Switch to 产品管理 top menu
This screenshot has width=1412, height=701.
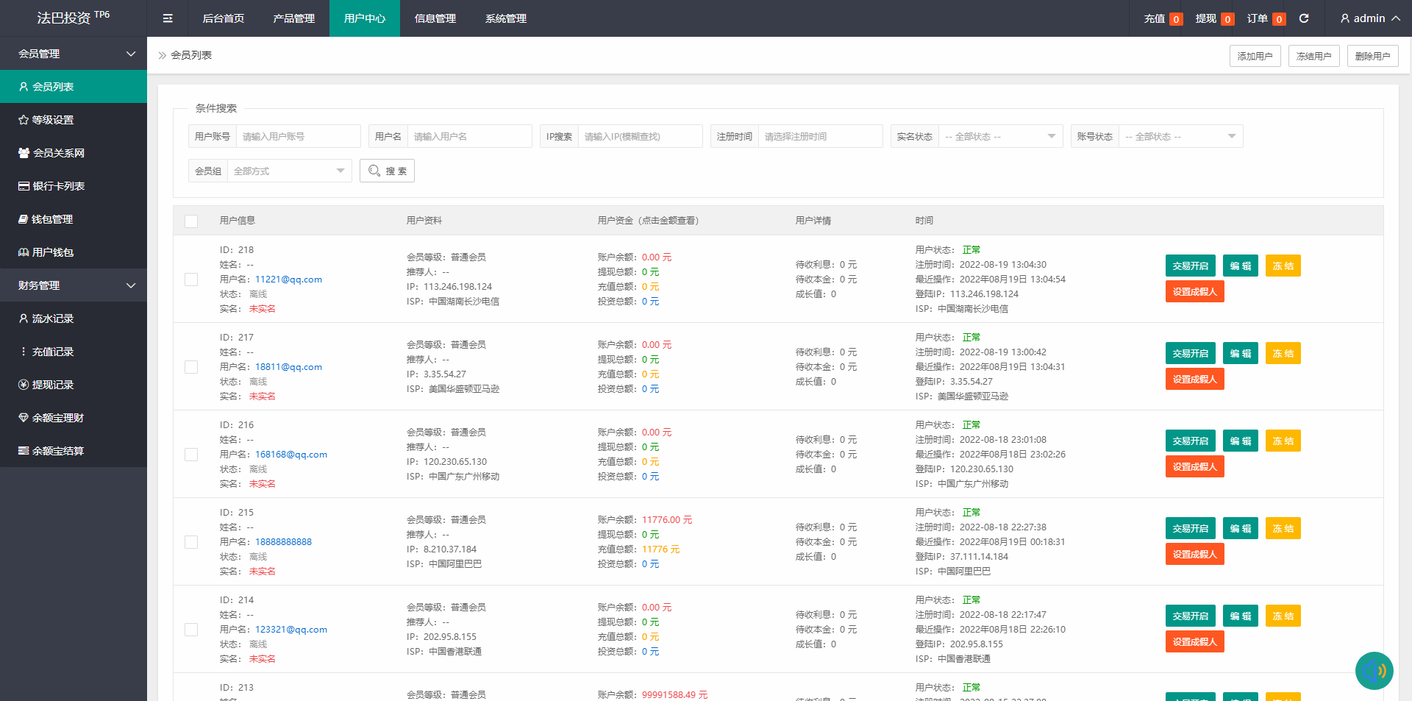(293, 18)
